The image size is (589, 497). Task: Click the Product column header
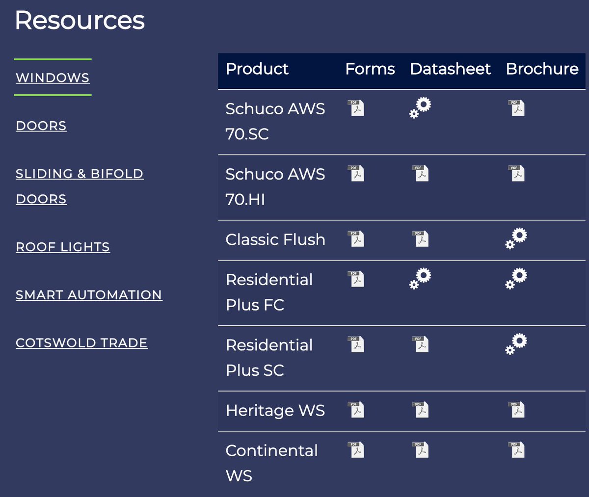tap(257, 69)
